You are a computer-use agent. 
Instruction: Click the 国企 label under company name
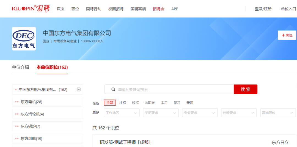coord(46,41)
